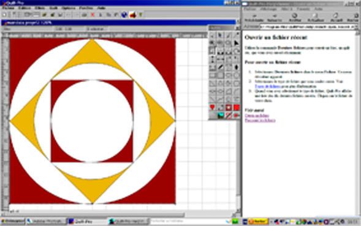Open the Fichier menu in Quilt-Pro

tap(8, 8)
